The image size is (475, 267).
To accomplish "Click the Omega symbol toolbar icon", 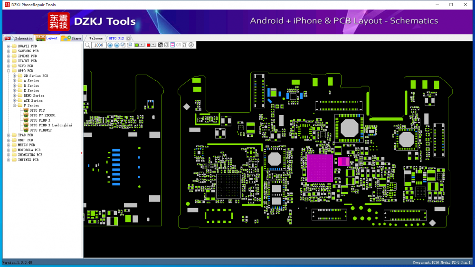I will coord(184,45).
